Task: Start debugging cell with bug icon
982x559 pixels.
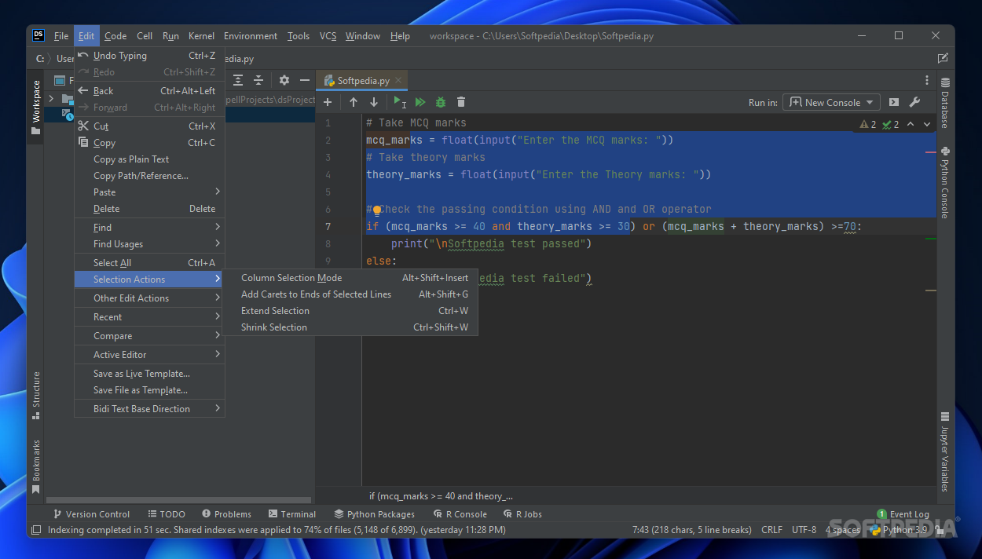Action: point(441,102)
